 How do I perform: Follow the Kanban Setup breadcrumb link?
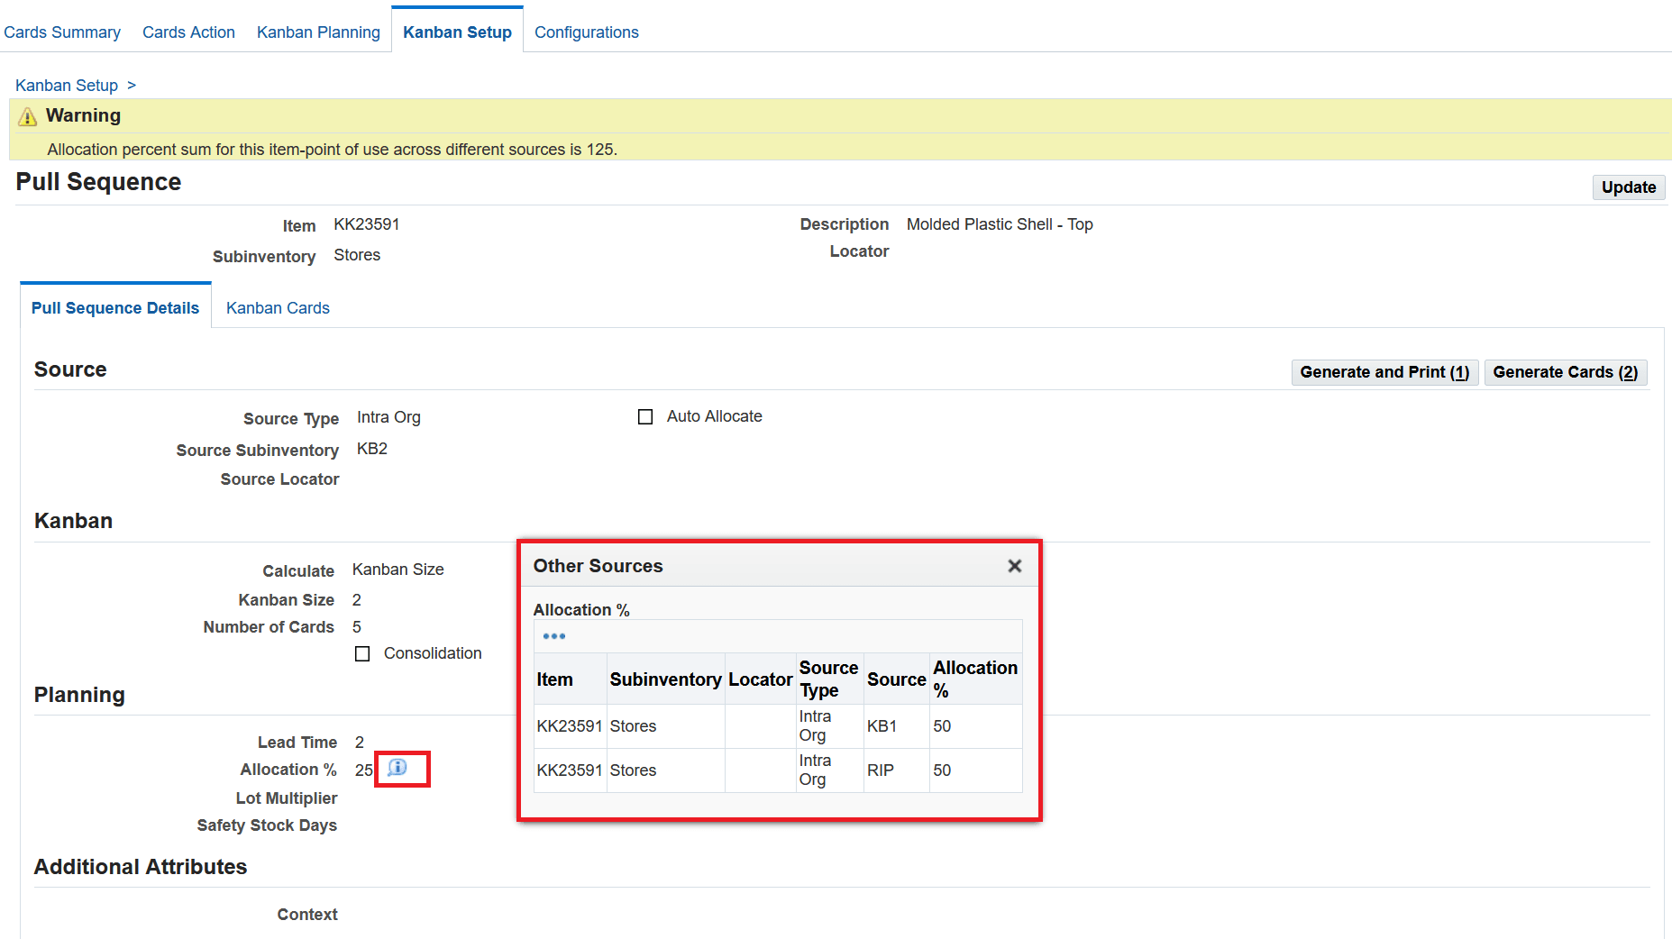click(66, 85)
